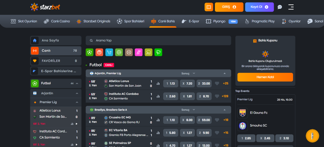
Task: Select odds 5.80 for EC Vitoria BA
Action: [171, 132]
